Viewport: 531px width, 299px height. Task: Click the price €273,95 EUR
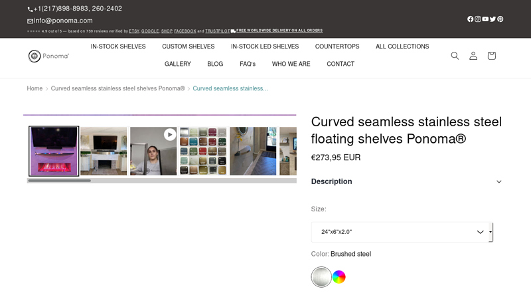tap(336, 157)
